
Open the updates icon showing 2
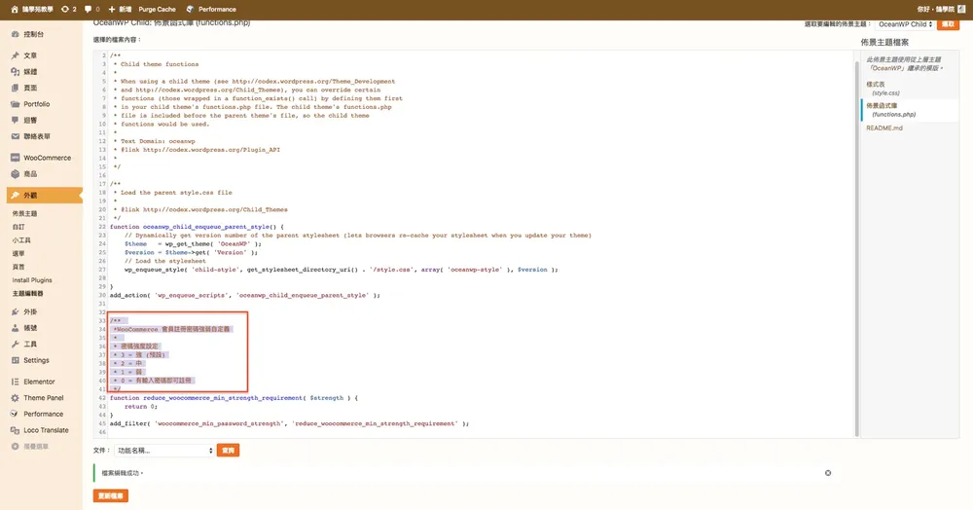tap(65, 10)
